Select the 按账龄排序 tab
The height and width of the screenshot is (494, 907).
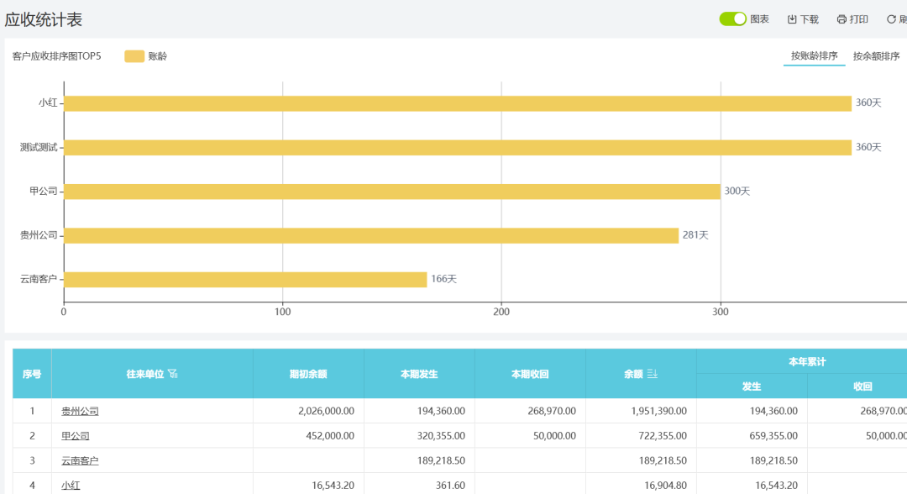[x=814, y=56]
